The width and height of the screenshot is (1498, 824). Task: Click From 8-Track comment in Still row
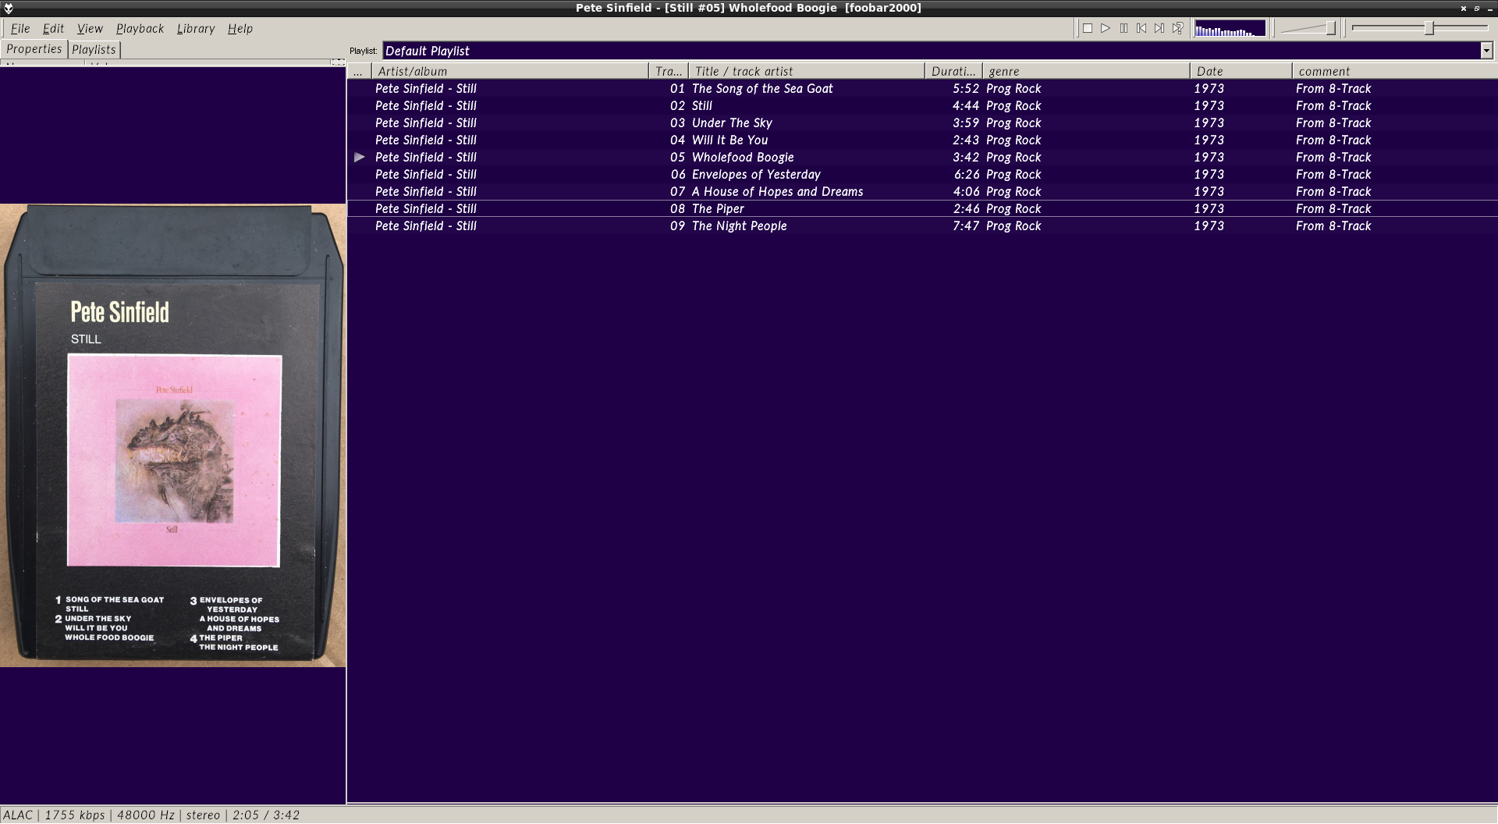click(1333, 105)
